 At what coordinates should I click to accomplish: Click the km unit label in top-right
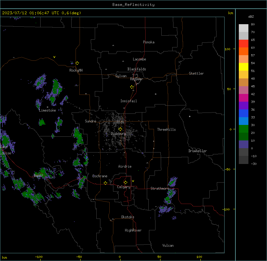[231, 13]
